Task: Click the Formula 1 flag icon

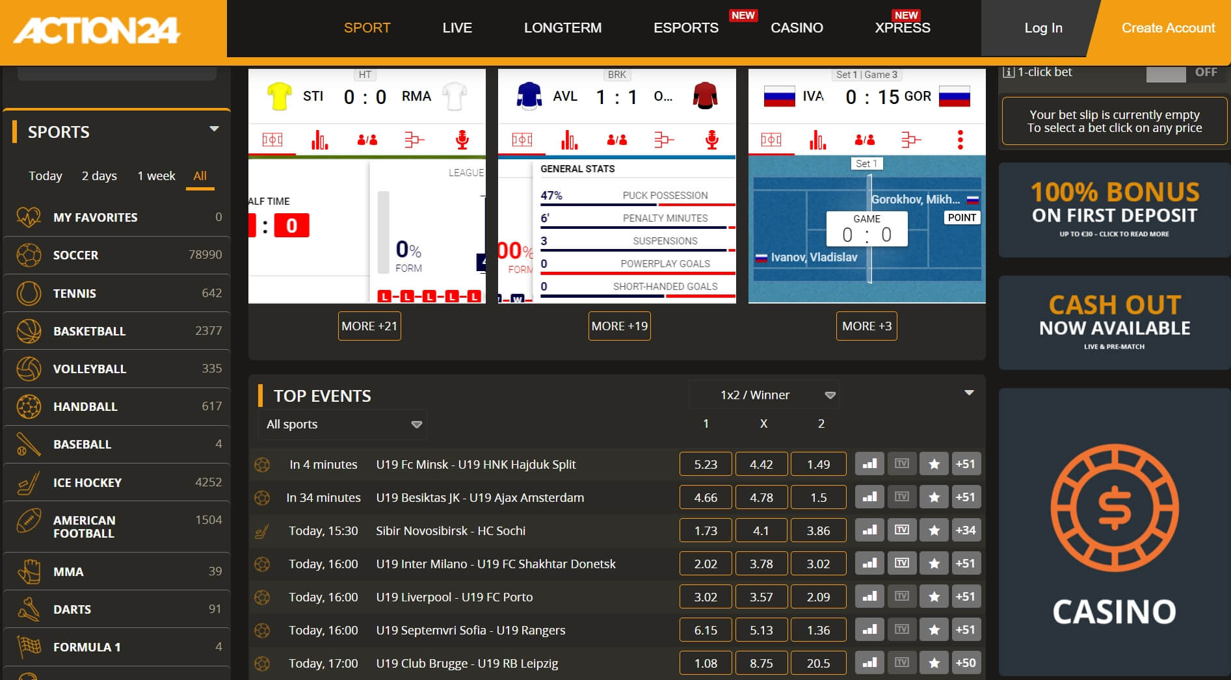Action: pos(29,647)
